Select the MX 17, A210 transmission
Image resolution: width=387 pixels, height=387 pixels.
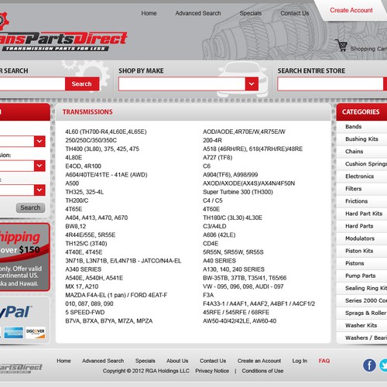tap(81, 286)
